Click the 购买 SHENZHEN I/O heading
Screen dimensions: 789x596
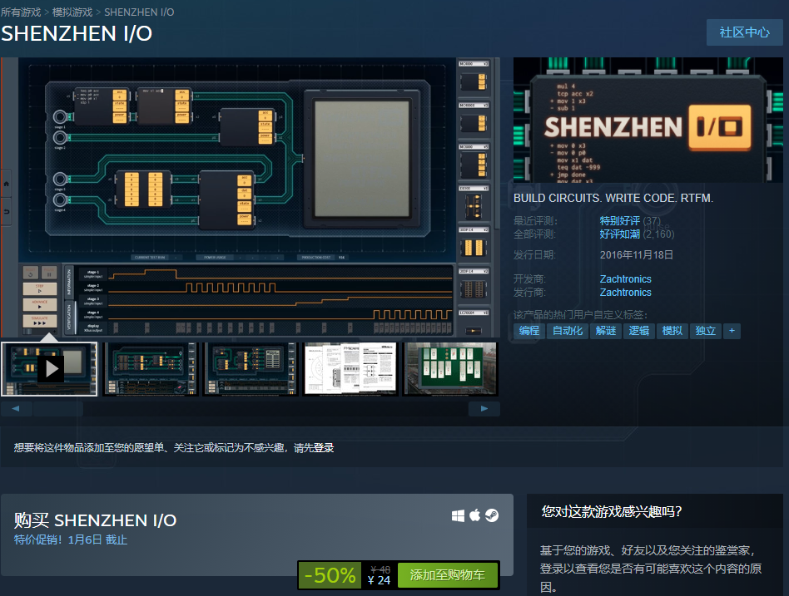[x=95, y=520]
